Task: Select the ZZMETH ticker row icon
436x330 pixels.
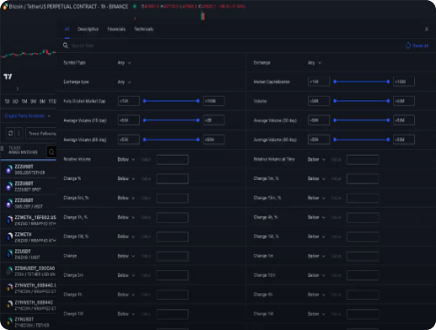Action: click(9, 237)
